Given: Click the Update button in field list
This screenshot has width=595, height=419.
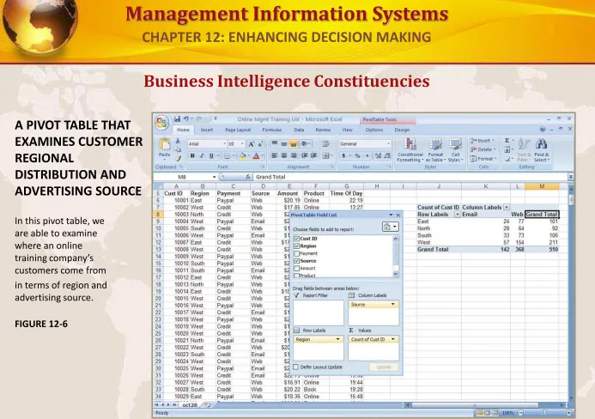Looking at the screenshot, I should (x=383, y=367).
